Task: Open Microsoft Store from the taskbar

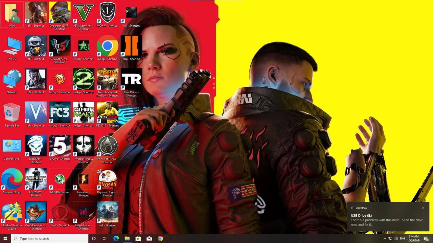Action: click(x=138, y=239)
